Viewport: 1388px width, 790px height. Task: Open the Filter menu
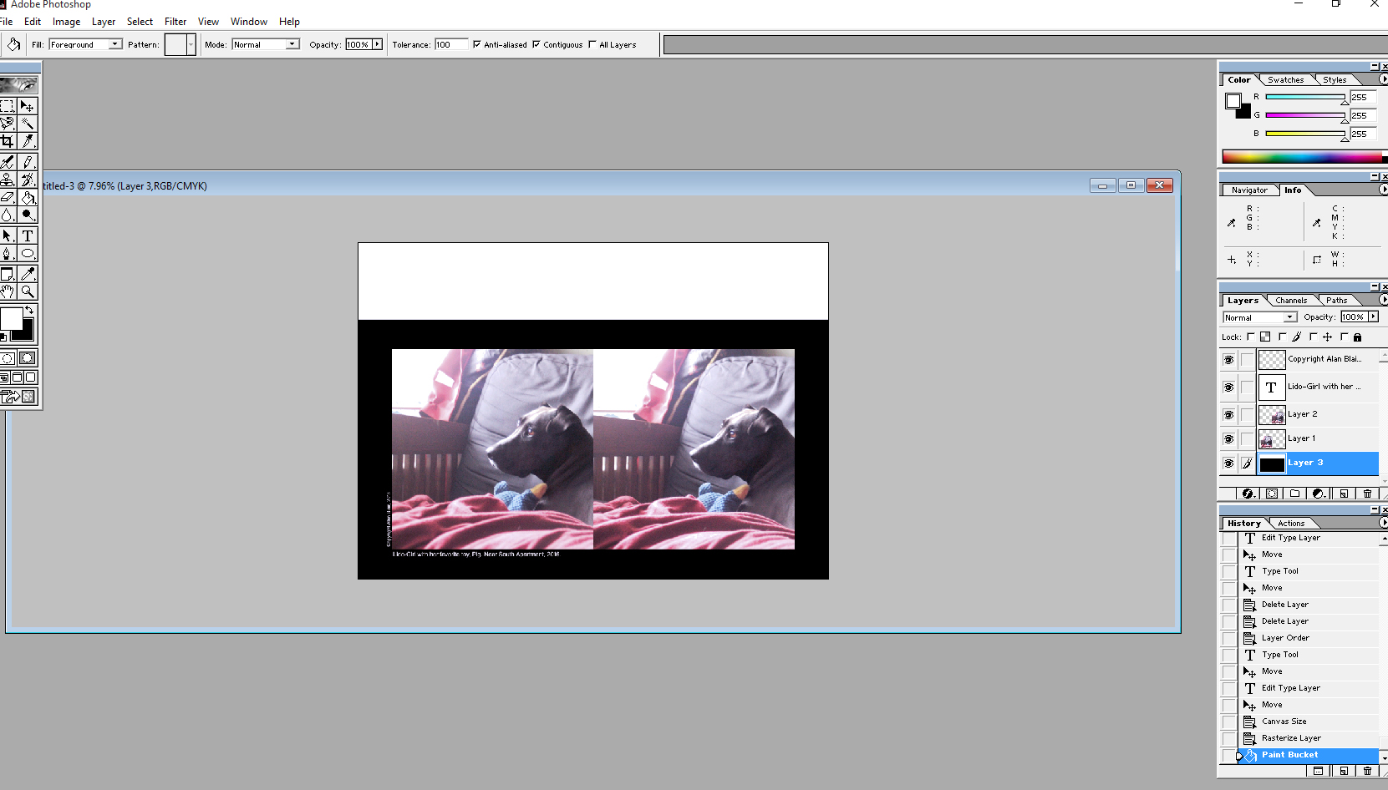(175, 22)
